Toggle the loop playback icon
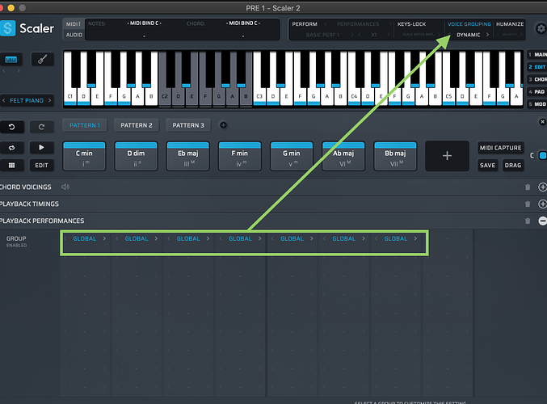 click(x=11, y=148)
